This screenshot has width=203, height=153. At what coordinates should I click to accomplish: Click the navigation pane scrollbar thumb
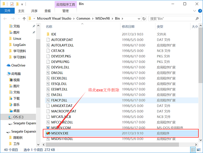pos(38,73)
